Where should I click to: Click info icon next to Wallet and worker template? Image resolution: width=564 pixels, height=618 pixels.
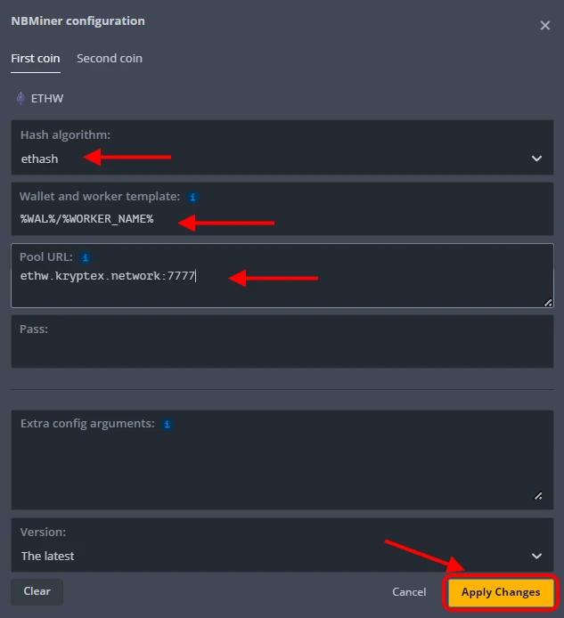click(192, 196)
